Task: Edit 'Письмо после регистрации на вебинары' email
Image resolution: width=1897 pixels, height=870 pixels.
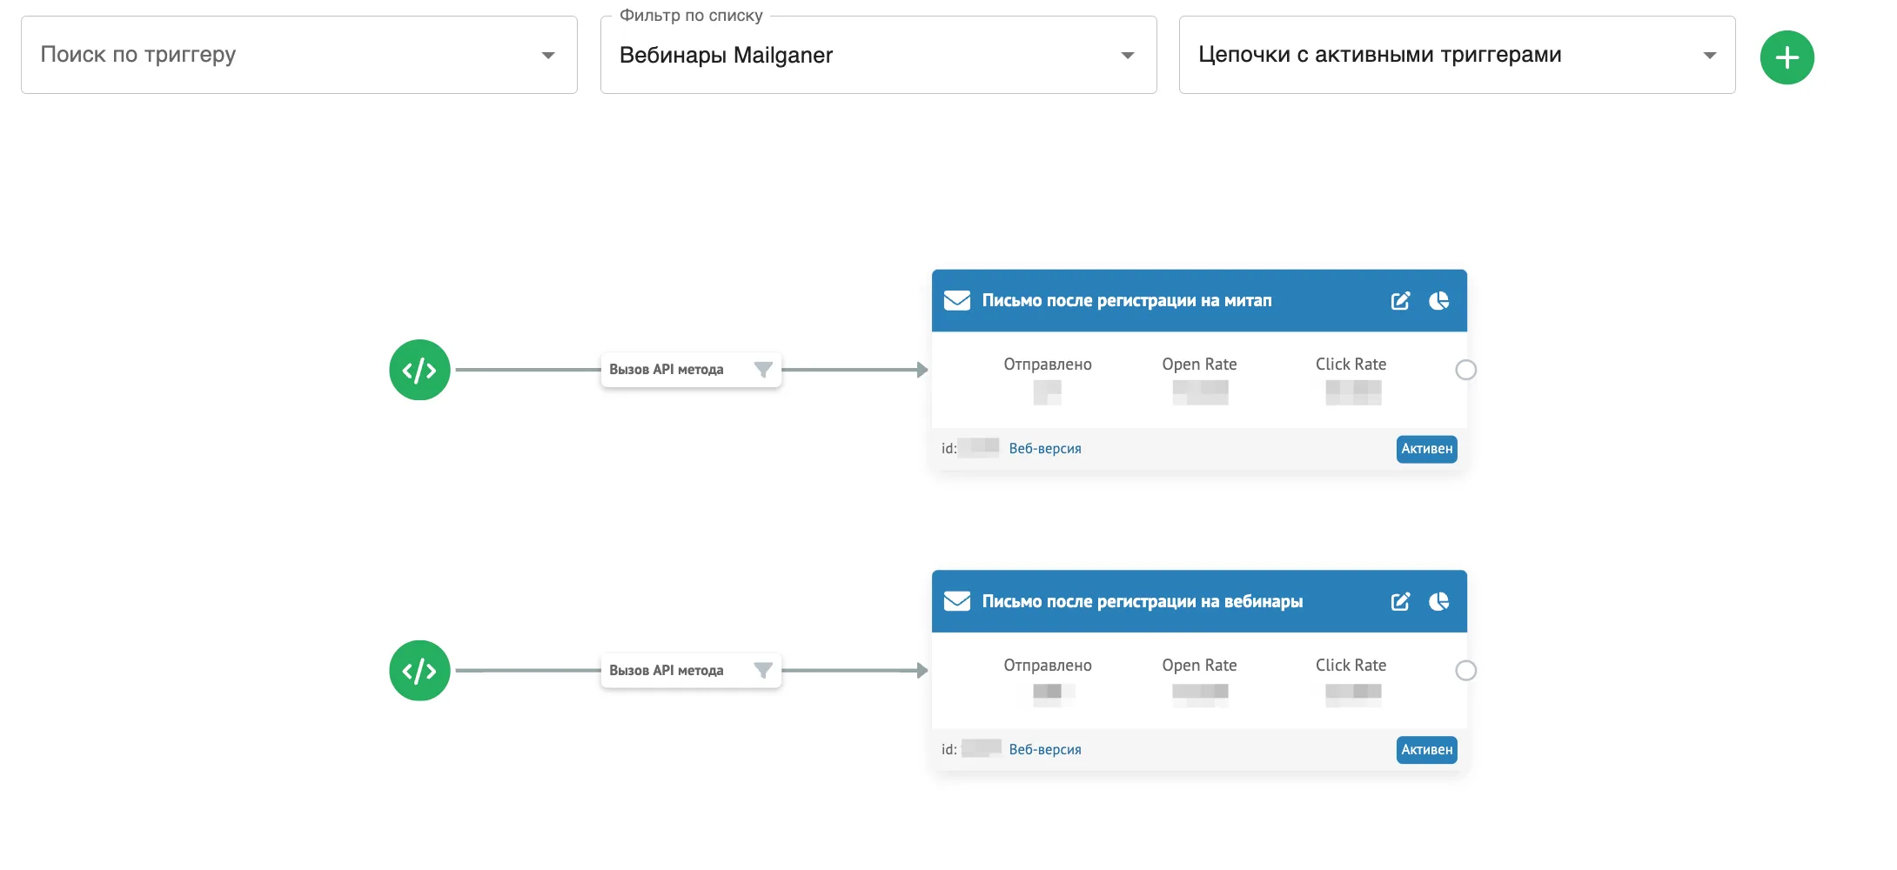Action: coord(1400,602)
